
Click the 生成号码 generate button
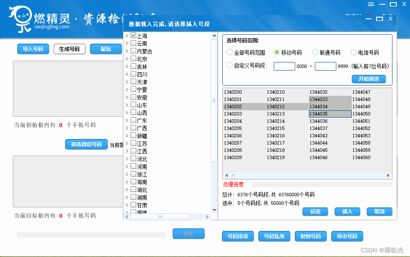point(69,49)
